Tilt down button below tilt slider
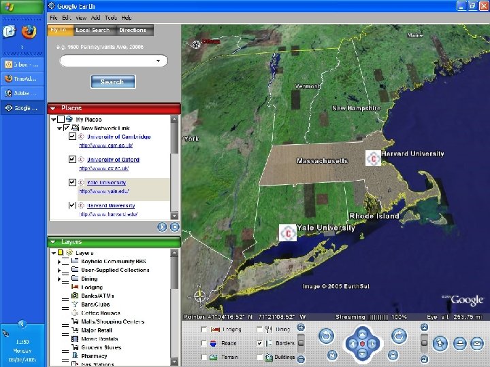 pyautogui.click(x=424, y=359)
